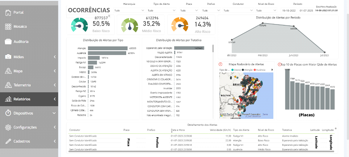This screenshot has width=349, height=157.
Task: Click the BRASIL area on the map
Action: coord(238,85)
